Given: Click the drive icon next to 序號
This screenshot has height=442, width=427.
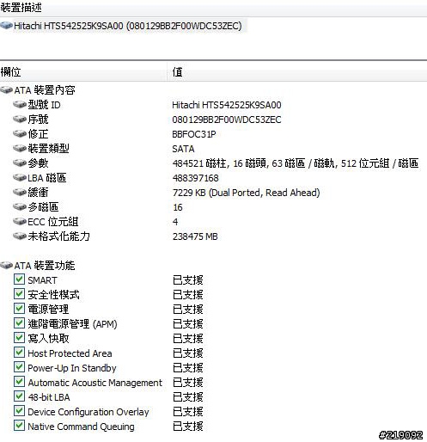Looking at the screenshot, I should coord(20,120).
